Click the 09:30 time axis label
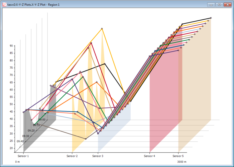234x167 pixels. pos(26,136)
